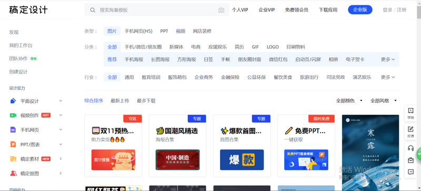
Task: Click the 平面设计 pen icon
Action: point(13,100)
